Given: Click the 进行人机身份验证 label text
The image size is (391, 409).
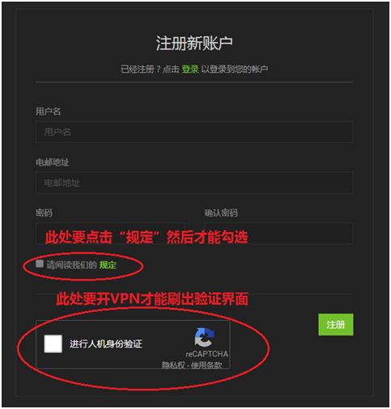Looking at the screenshot, I should click(x=106, y=344).
